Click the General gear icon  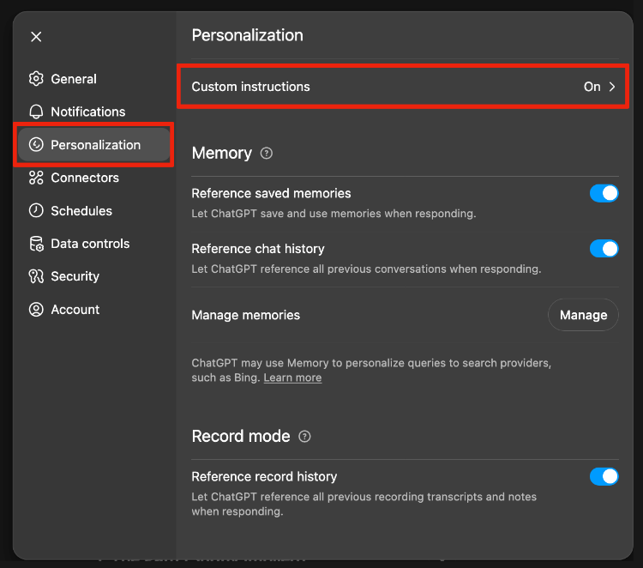point(36,79)
